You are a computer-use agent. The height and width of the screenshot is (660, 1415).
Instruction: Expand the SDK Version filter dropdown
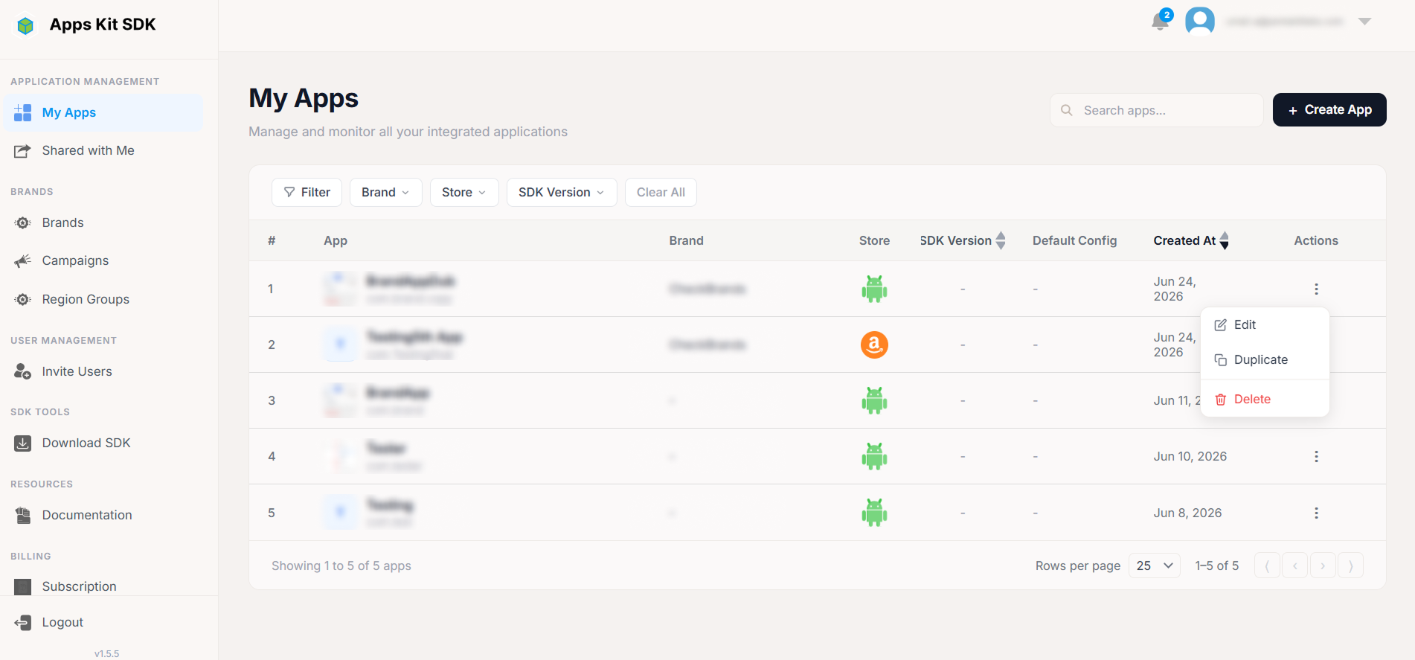coord(562,192)
